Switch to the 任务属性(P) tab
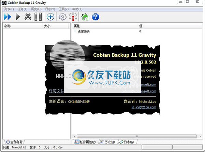The image size is (205, 154). [x=86, y=142]
